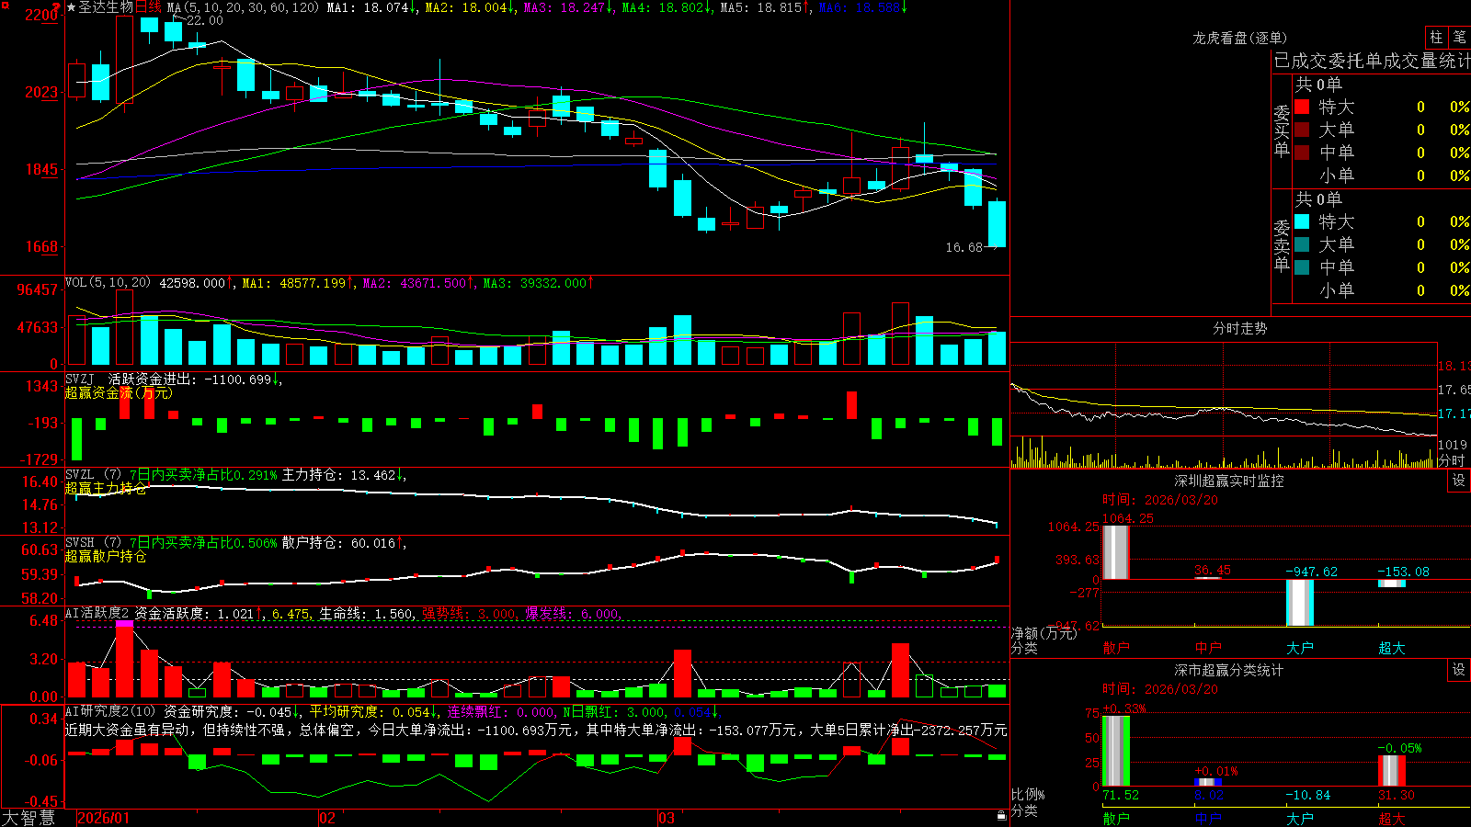Click the 2026/01 date marker on timeline
The width and height of the screenshot is (1471, 827).
click(x=104, y=818)
